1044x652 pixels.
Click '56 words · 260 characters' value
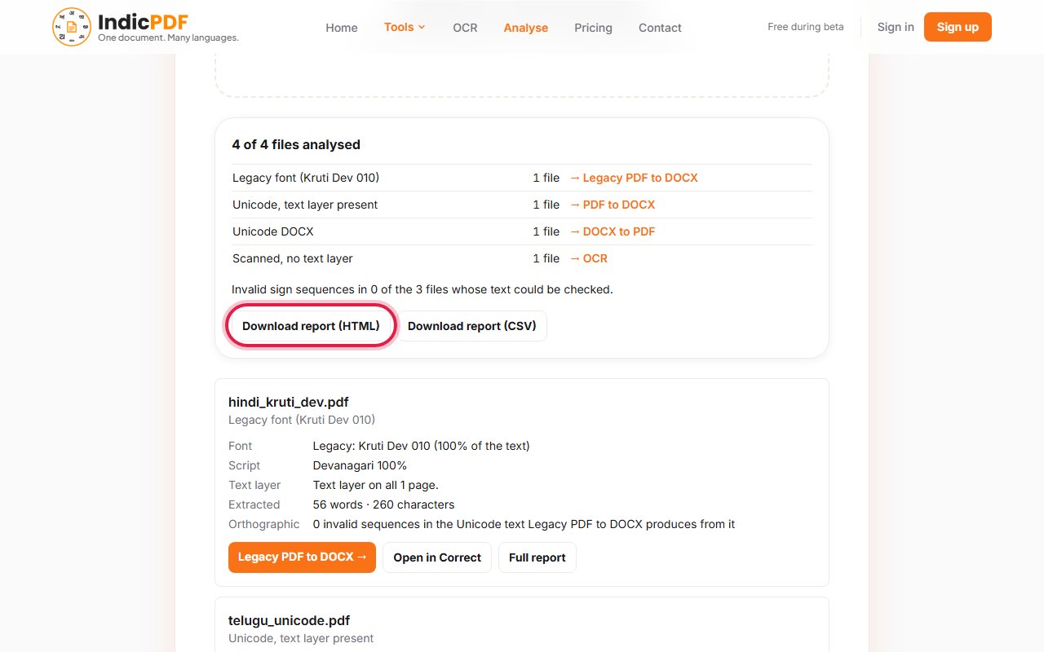(x=384, y=504)
